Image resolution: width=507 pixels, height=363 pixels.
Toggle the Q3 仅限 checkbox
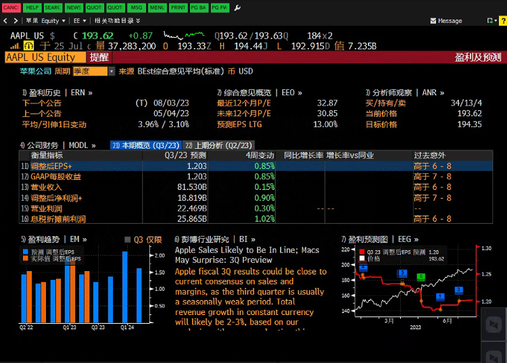[128, 239]
